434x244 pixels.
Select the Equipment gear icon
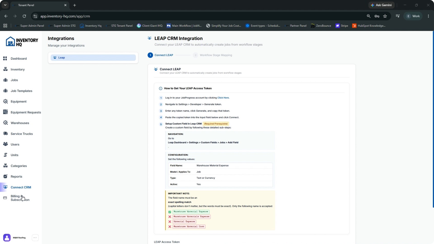click(x=5, y=101)
